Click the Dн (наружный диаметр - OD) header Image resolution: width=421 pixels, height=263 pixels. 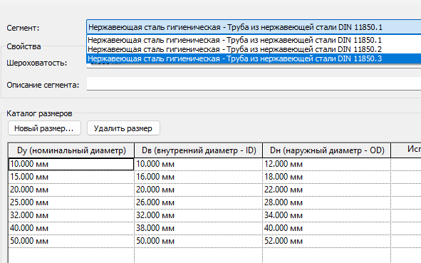[x=327, y=150]
